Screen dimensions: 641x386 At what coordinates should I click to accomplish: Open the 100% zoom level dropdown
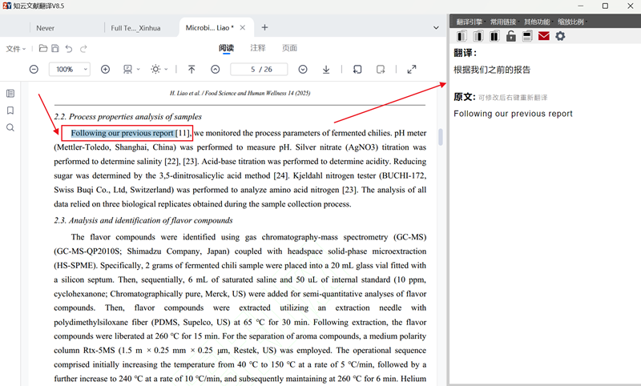point(70,70)
